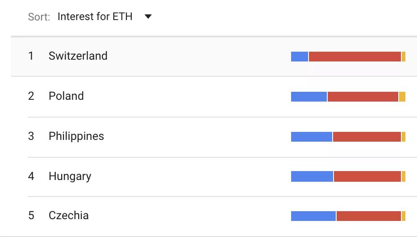Open the Sort dropdown arrow
Screen dimensions: 417x237
click(148, 17)
